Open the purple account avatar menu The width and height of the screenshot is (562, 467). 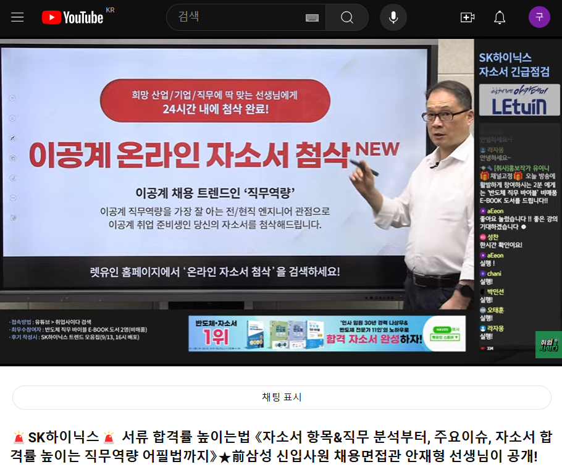pos(539,17)
